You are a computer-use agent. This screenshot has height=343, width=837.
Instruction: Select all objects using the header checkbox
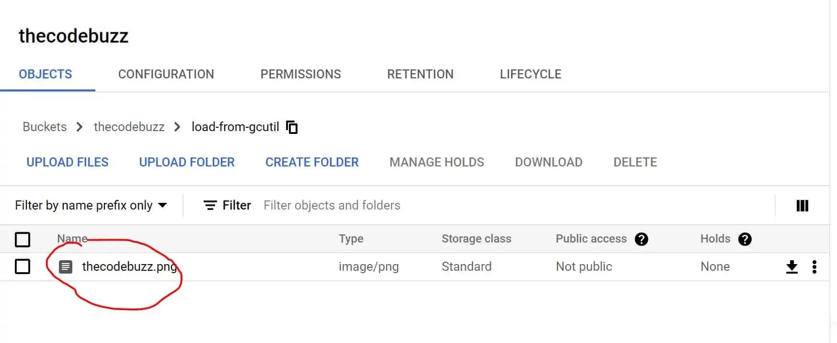coord(23,239)
